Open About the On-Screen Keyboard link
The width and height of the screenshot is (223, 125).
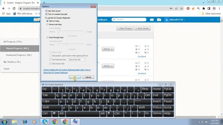click(x=55, y=73)
